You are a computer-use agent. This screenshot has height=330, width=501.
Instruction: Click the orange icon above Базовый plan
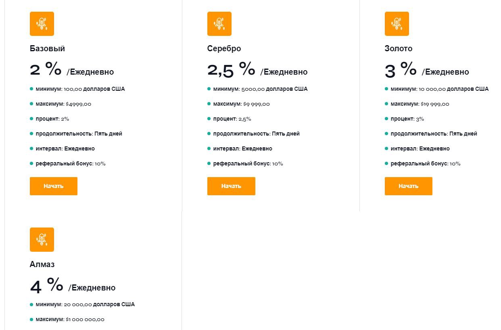point(42,24)
